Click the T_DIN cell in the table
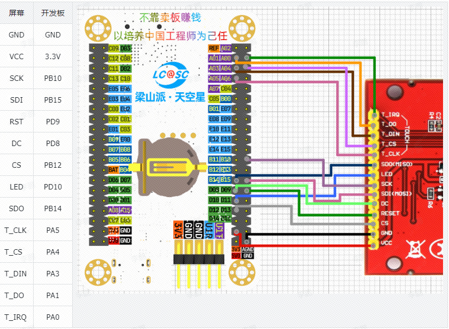 (x=16, y=274)
